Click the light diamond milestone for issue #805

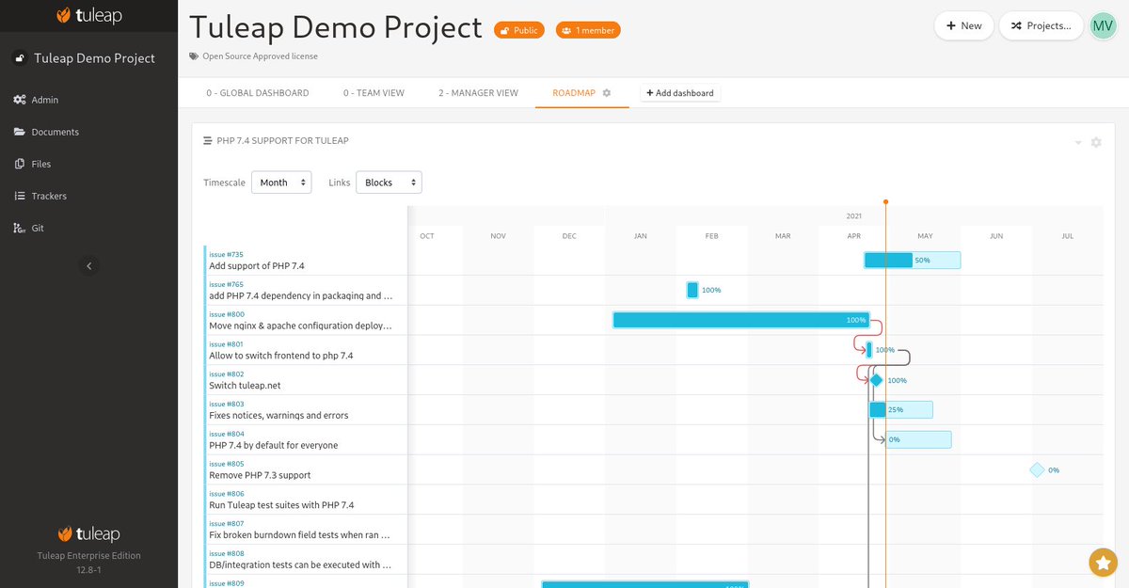tap(1037, 469)
